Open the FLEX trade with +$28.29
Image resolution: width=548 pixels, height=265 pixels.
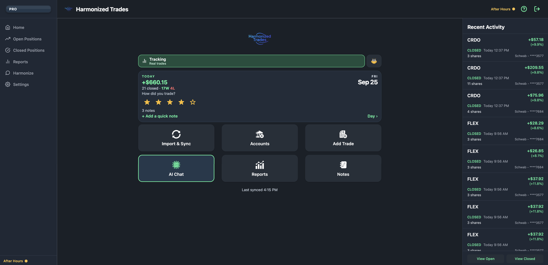pyautogui.click(x=505, y=131)
